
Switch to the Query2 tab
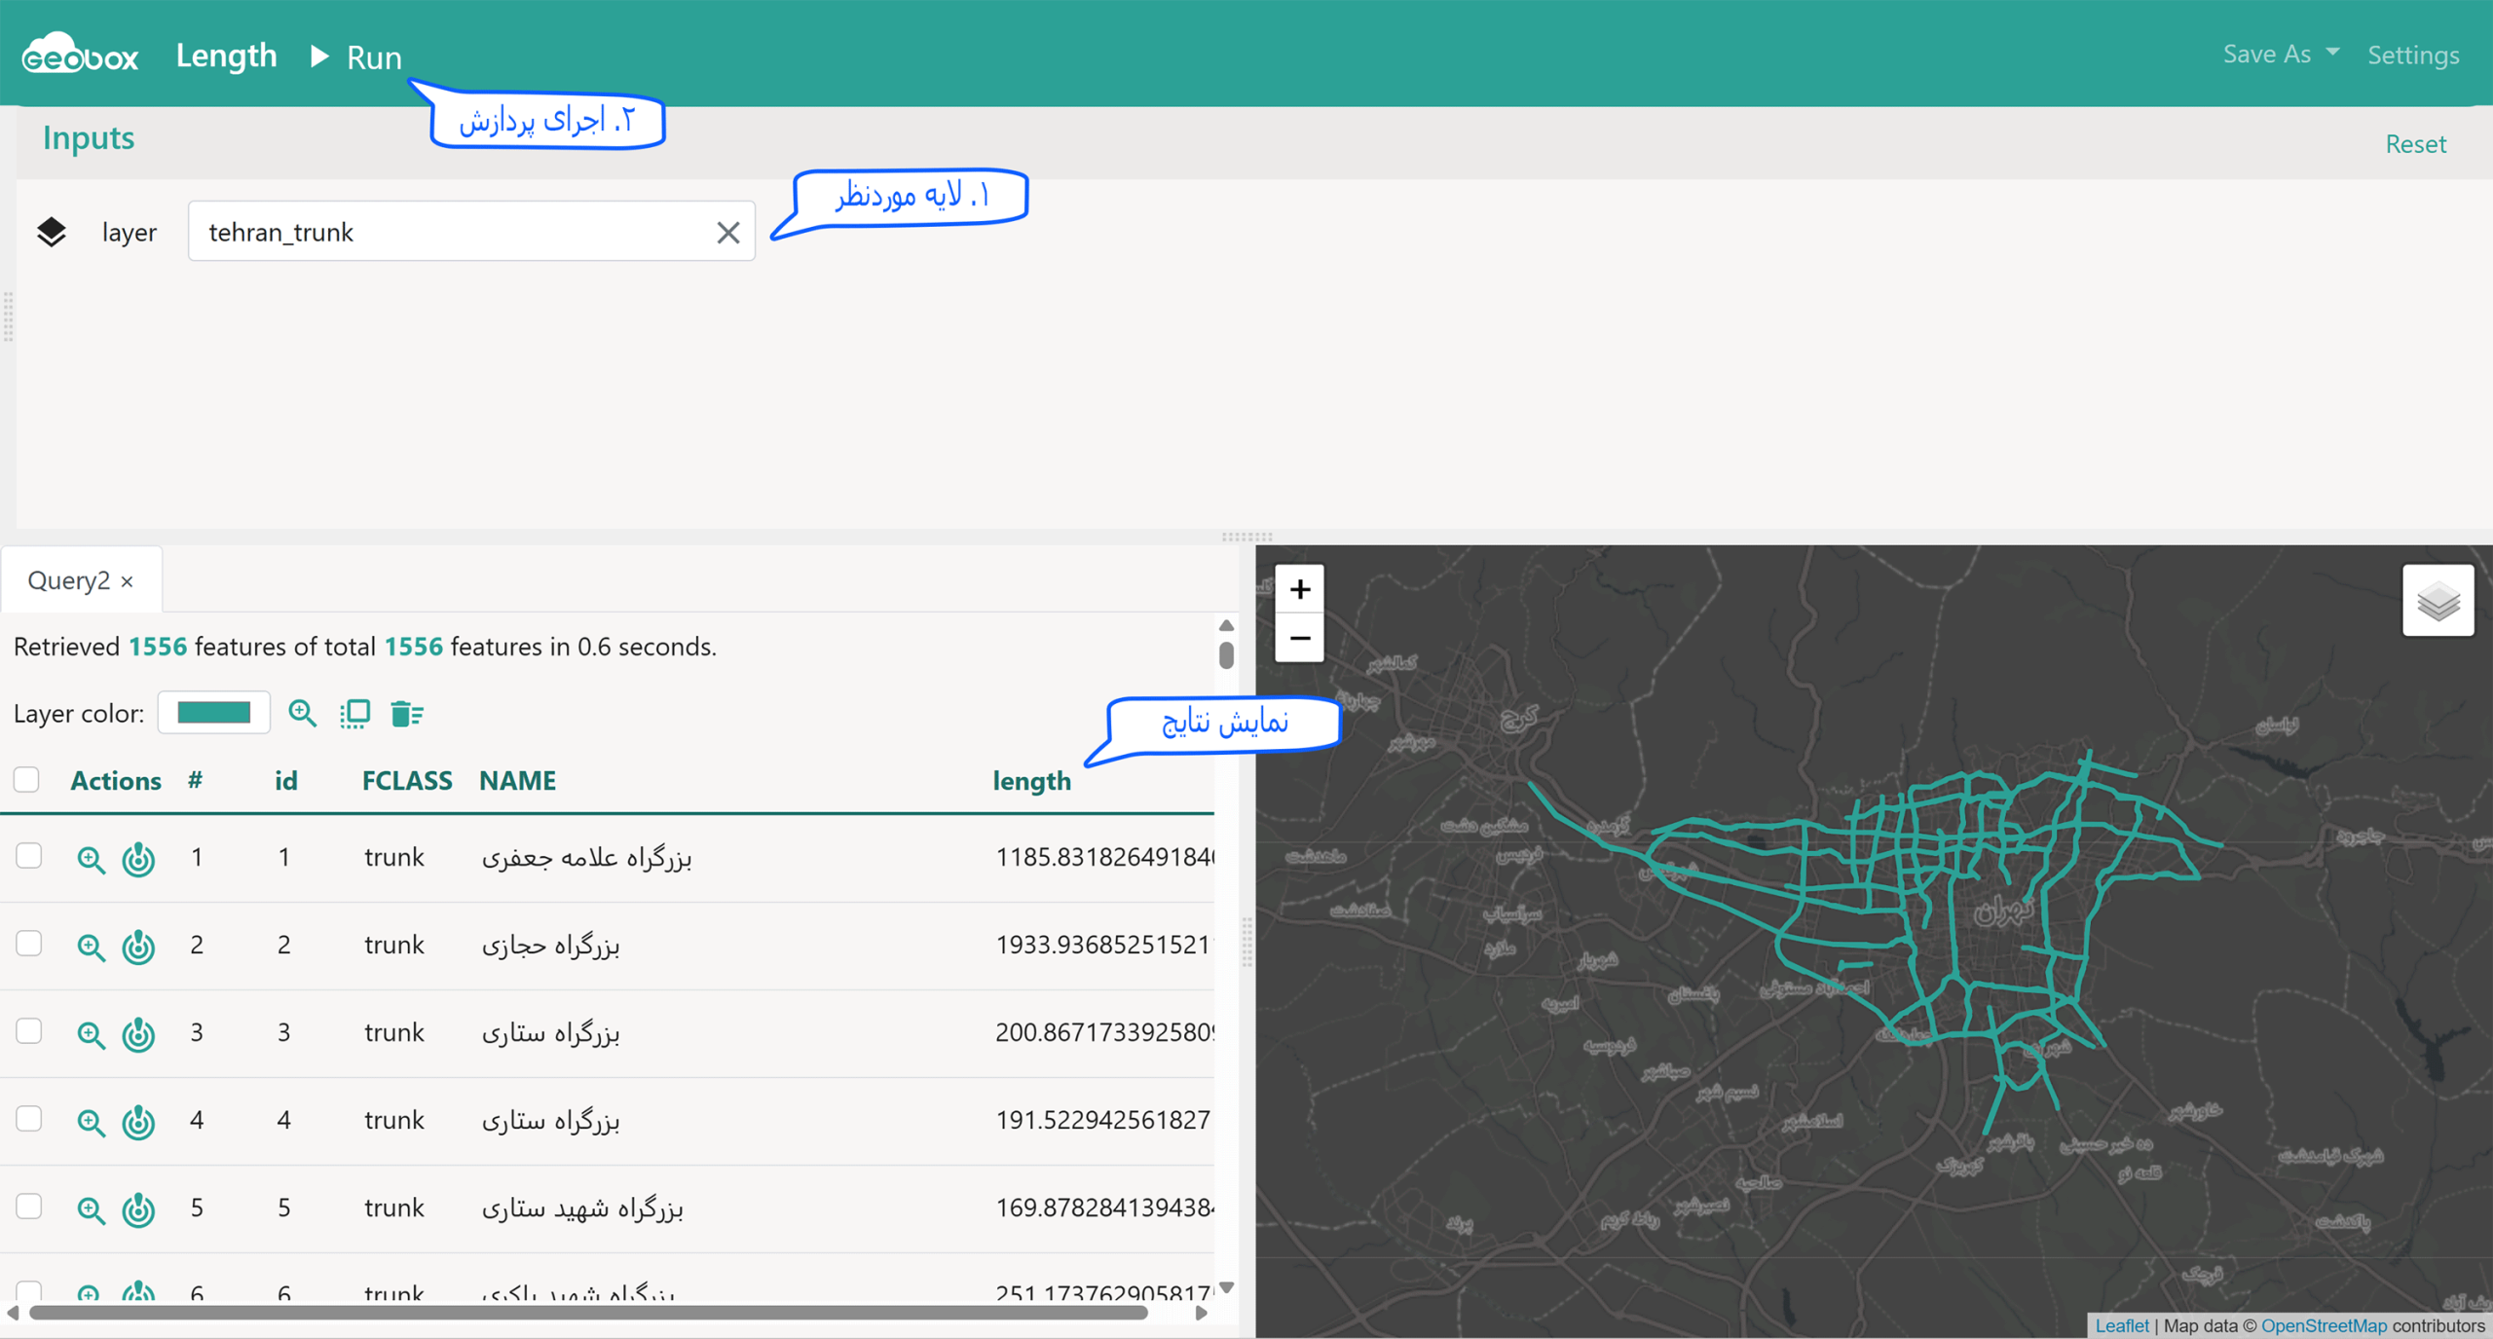click(68, 580)
